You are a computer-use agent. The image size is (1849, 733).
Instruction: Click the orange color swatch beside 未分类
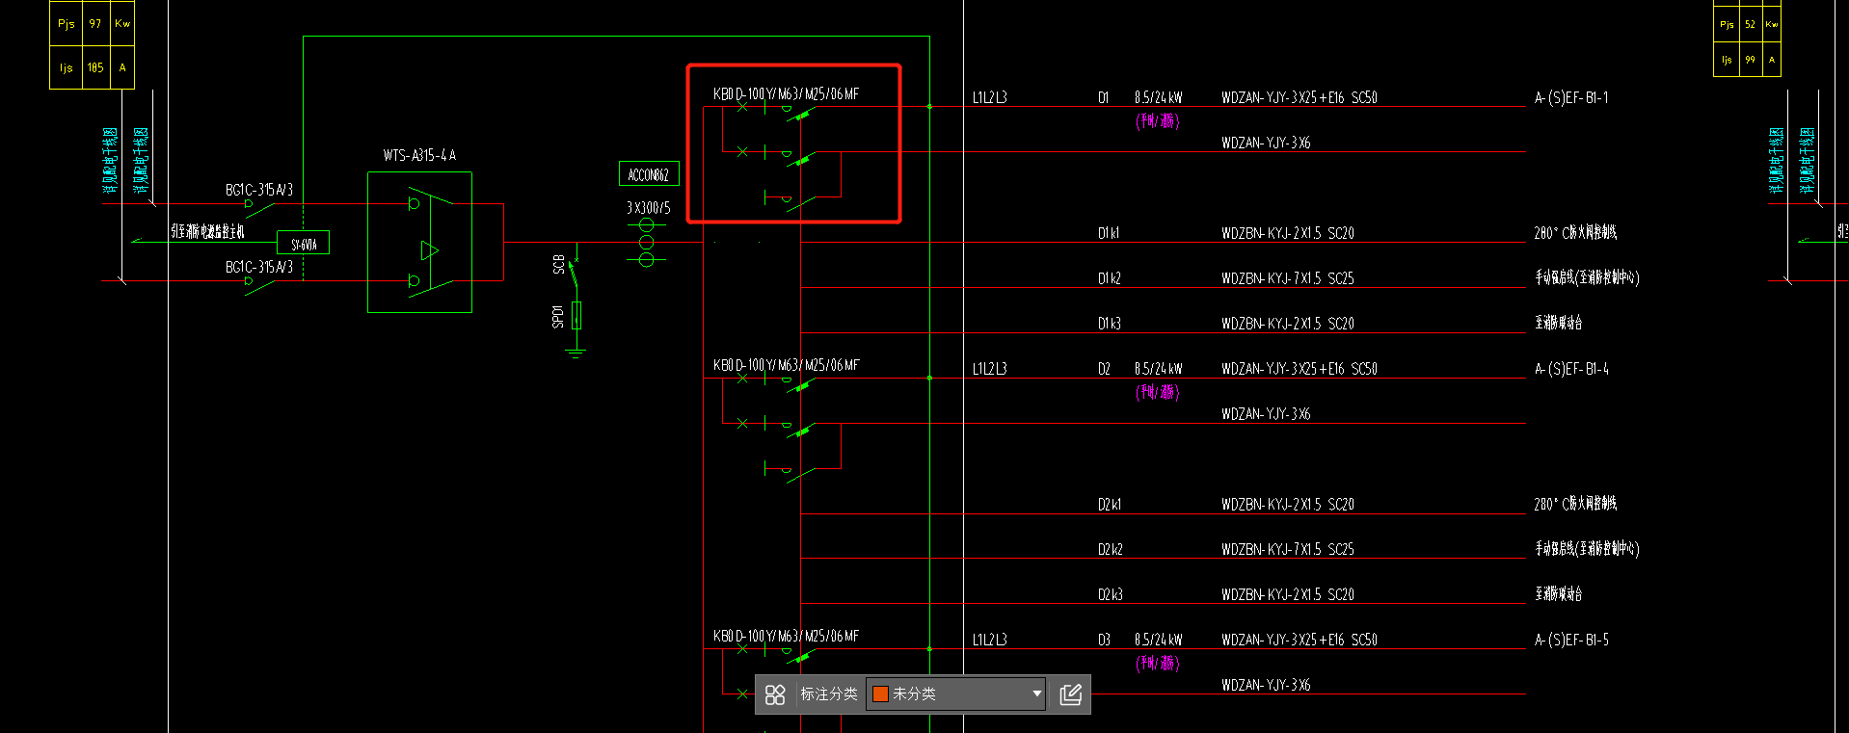tap(880, 694)
